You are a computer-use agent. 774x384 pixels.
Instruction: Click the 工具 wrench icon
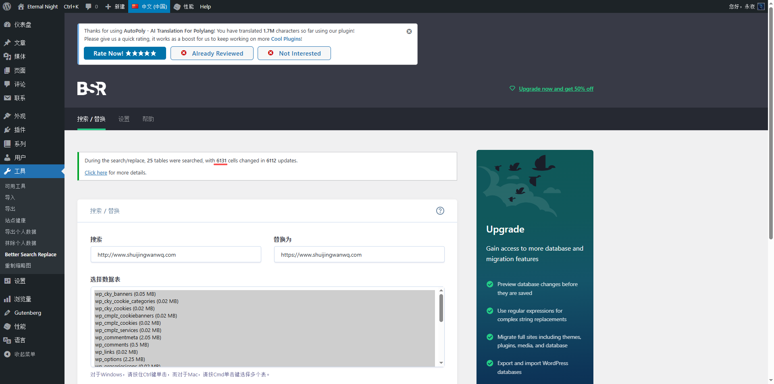click(7, 171)
